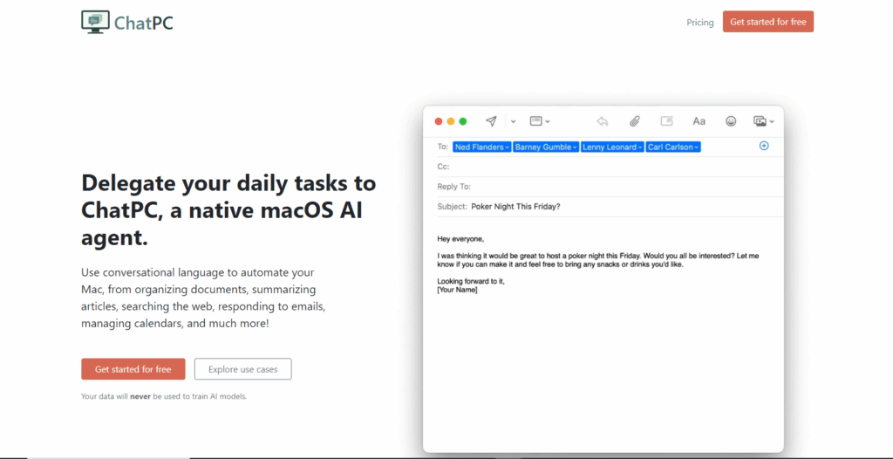Image resolution: width=893 pixels, height=459 pixels.
Task: Click the photo browser icon
Action: (x=760, y=121)
